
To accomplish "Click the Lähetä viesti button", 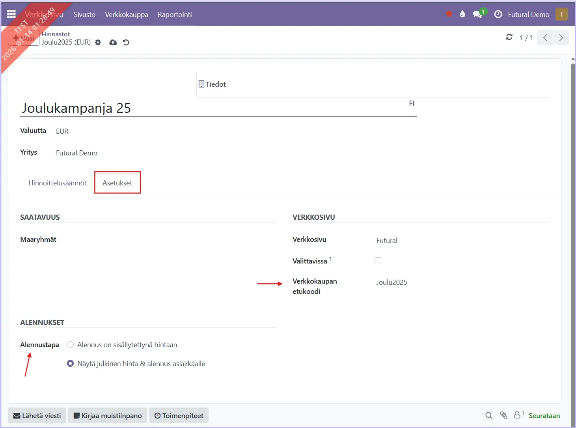I will point(37,416).
